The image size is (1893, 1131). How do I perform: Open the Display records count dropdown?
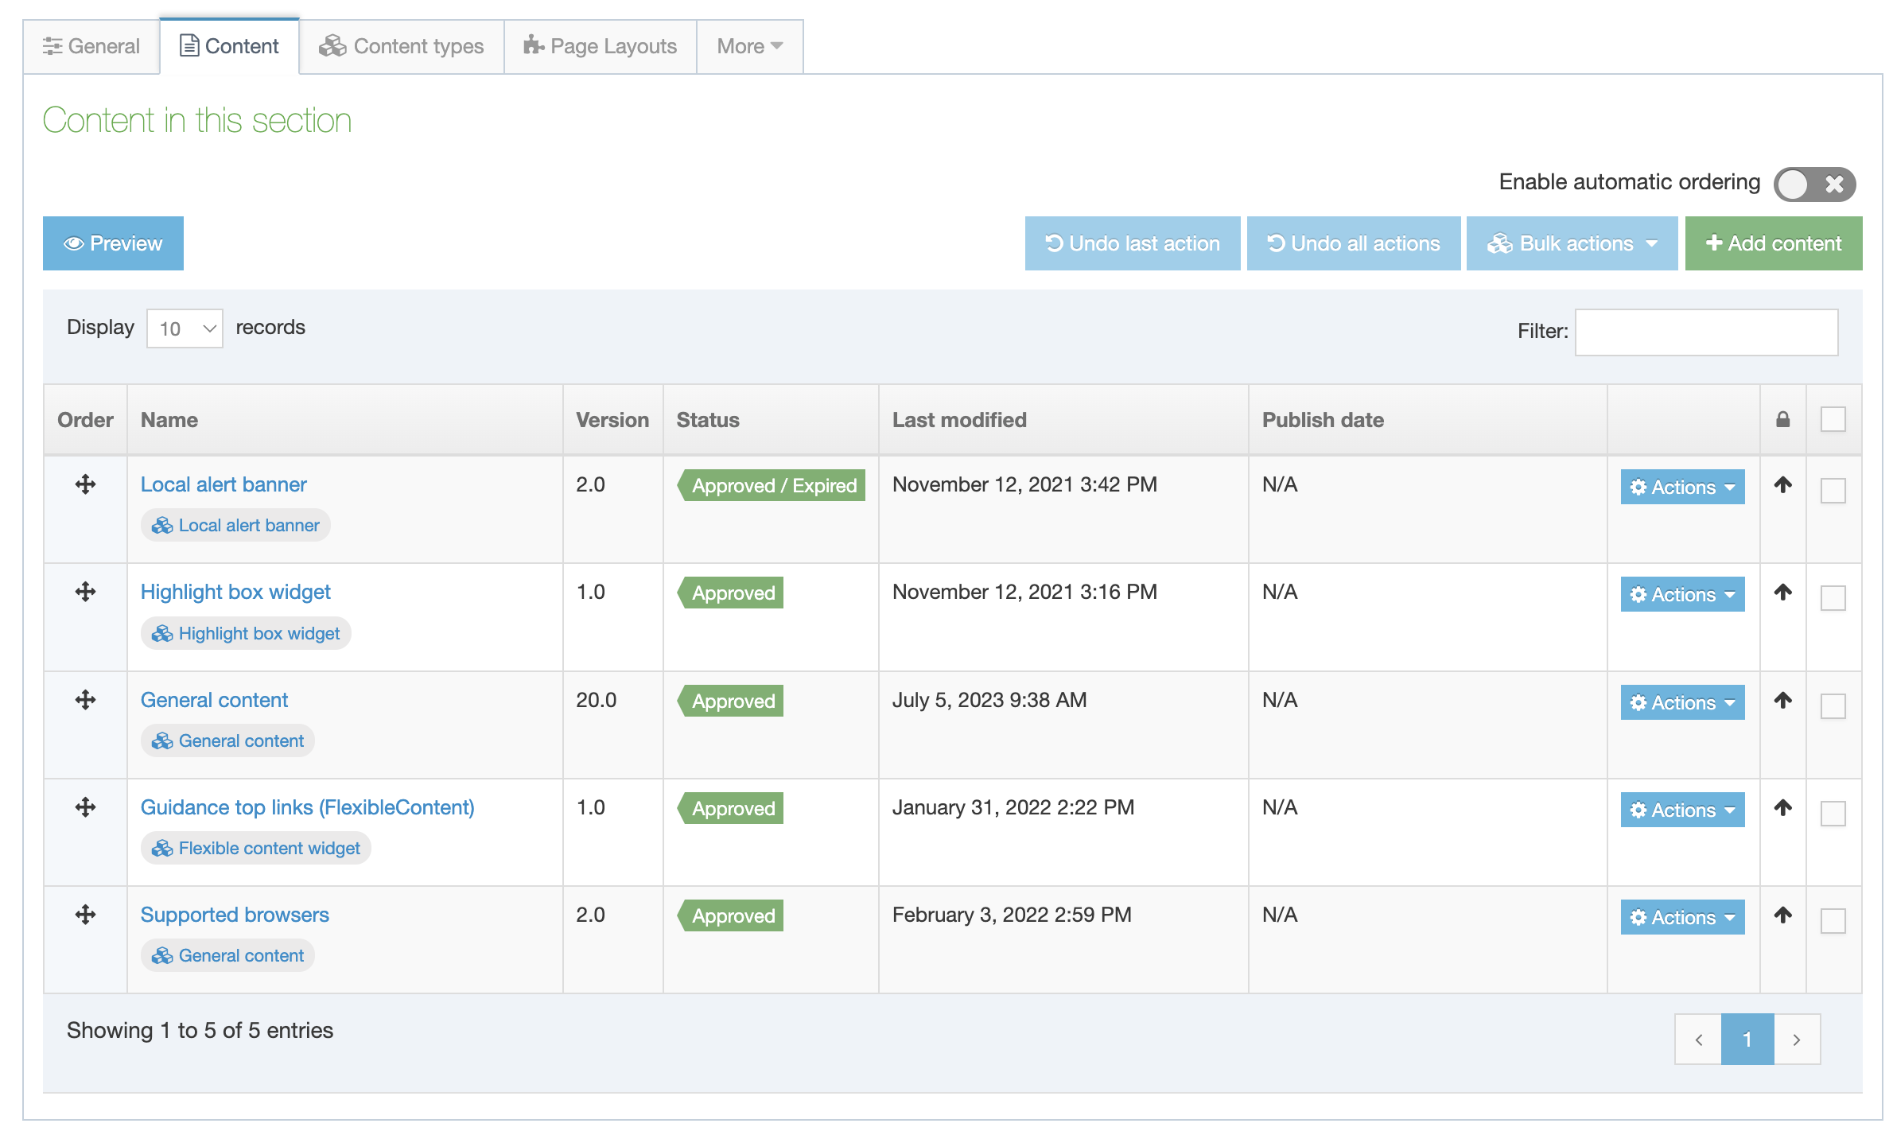(185, 328)
